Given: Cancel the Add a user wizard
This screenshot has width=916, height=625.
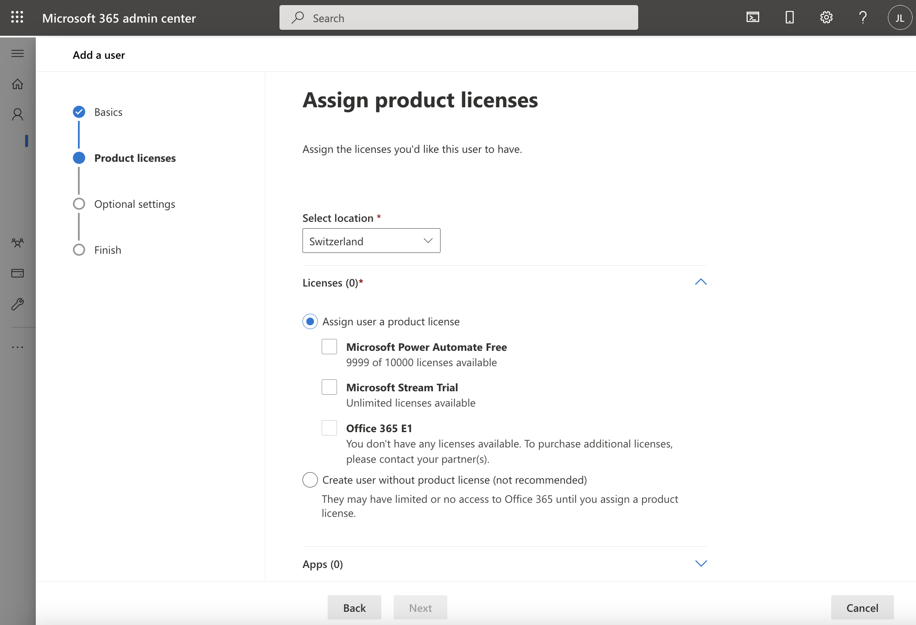Looking at the screenshot, I should (x=862, y=608).
